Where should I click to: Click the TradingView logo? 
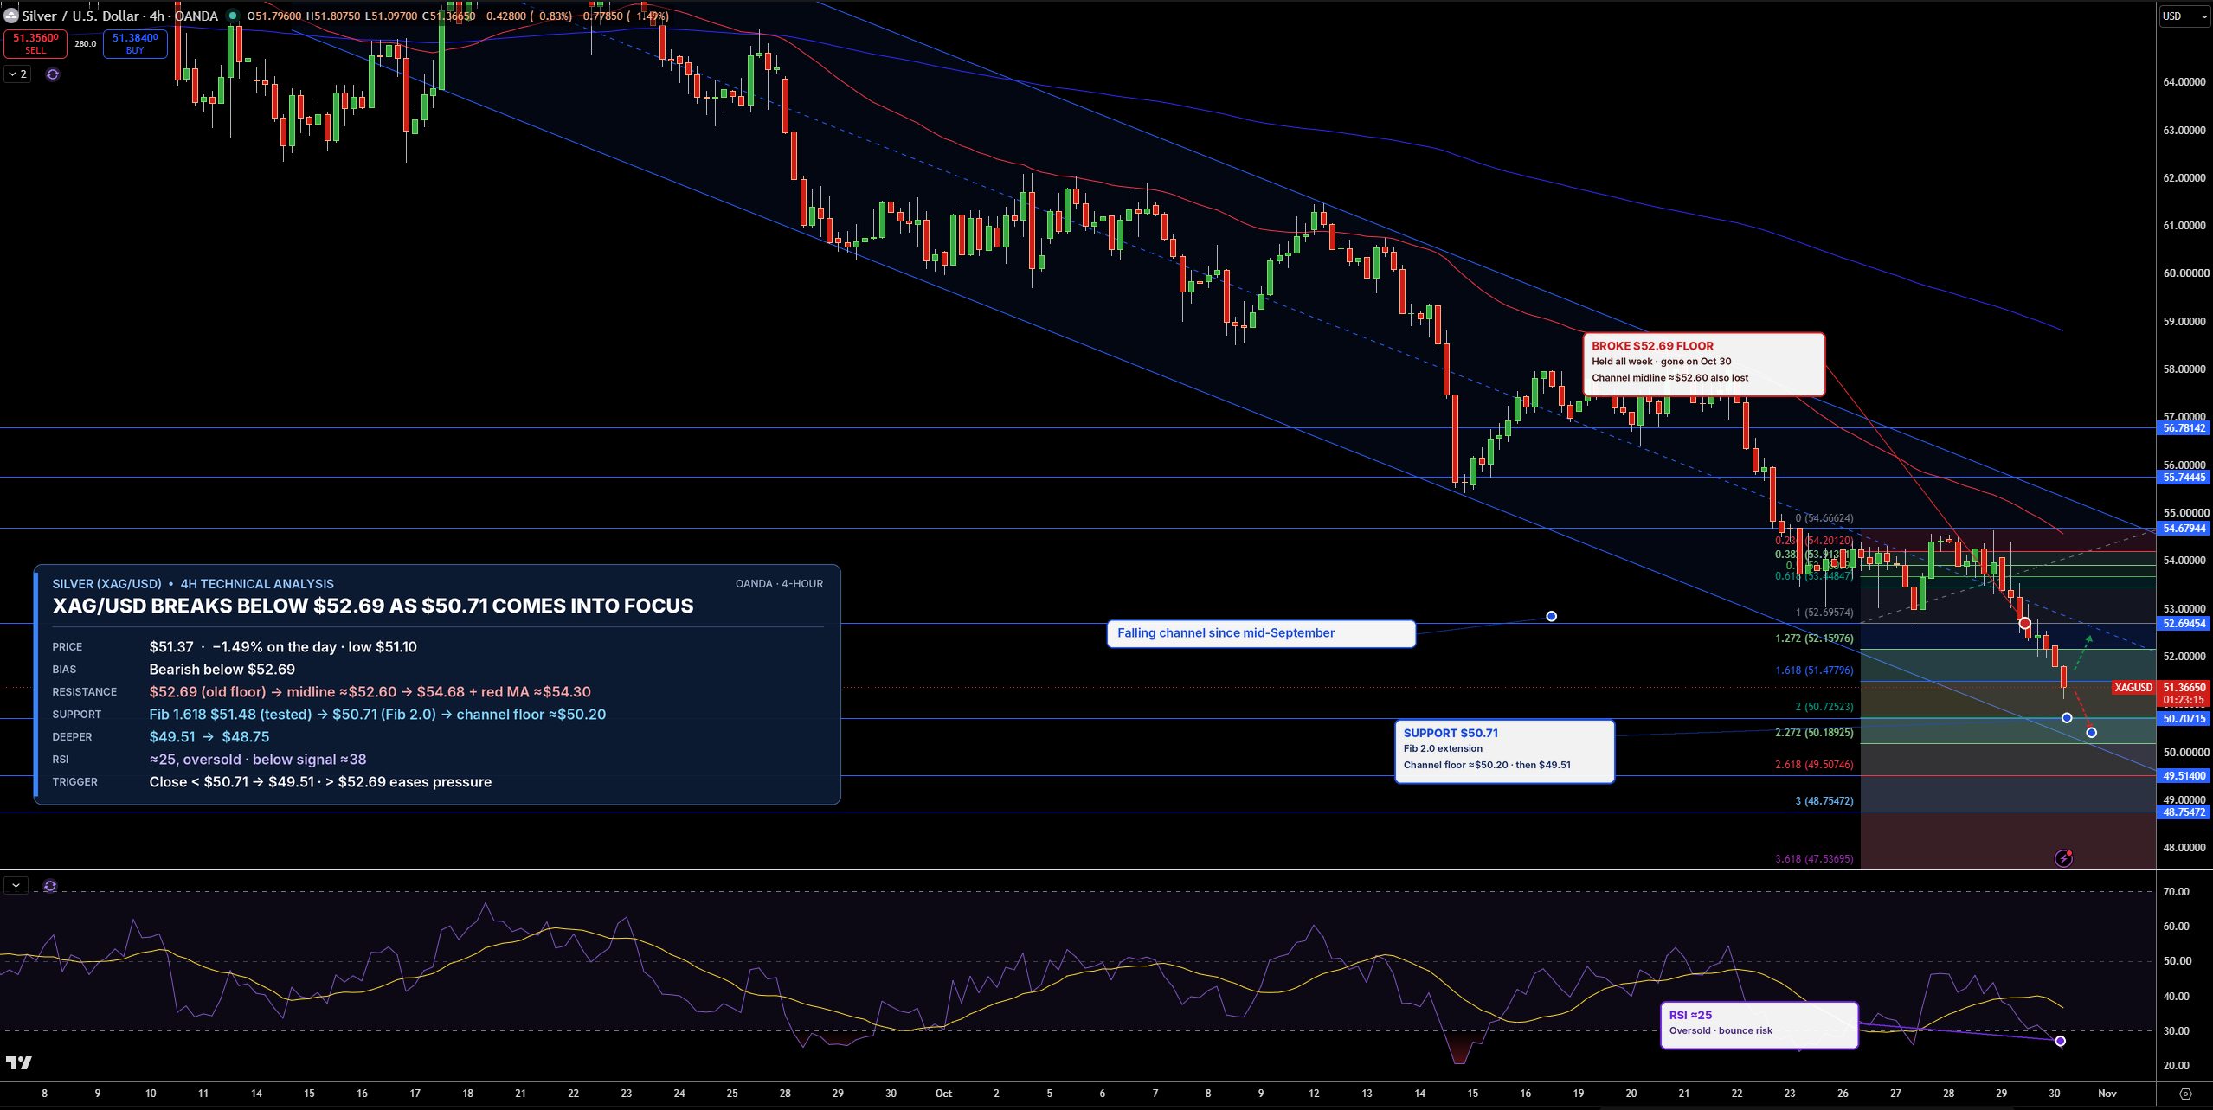(18, 1062)
